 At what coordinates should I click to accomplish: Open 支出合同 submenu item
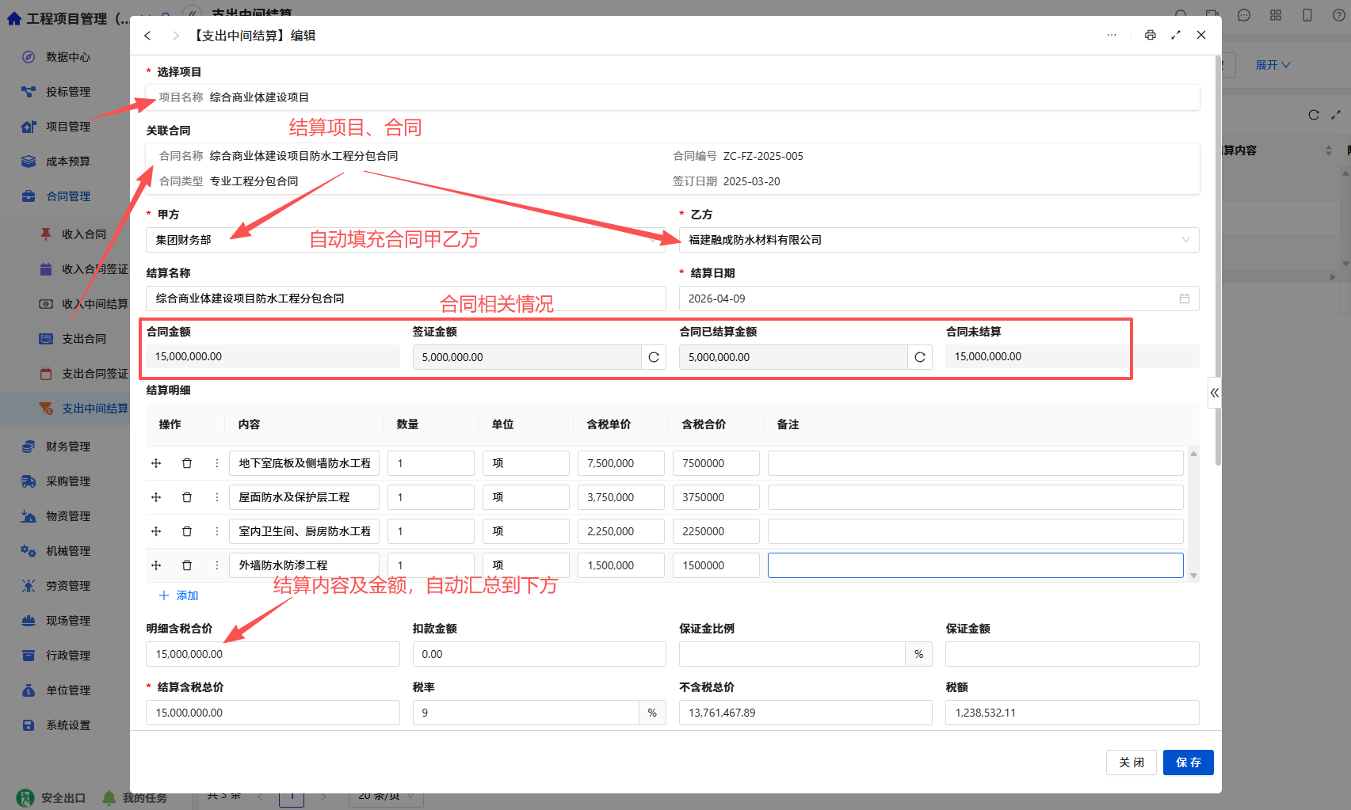point(83,339)
